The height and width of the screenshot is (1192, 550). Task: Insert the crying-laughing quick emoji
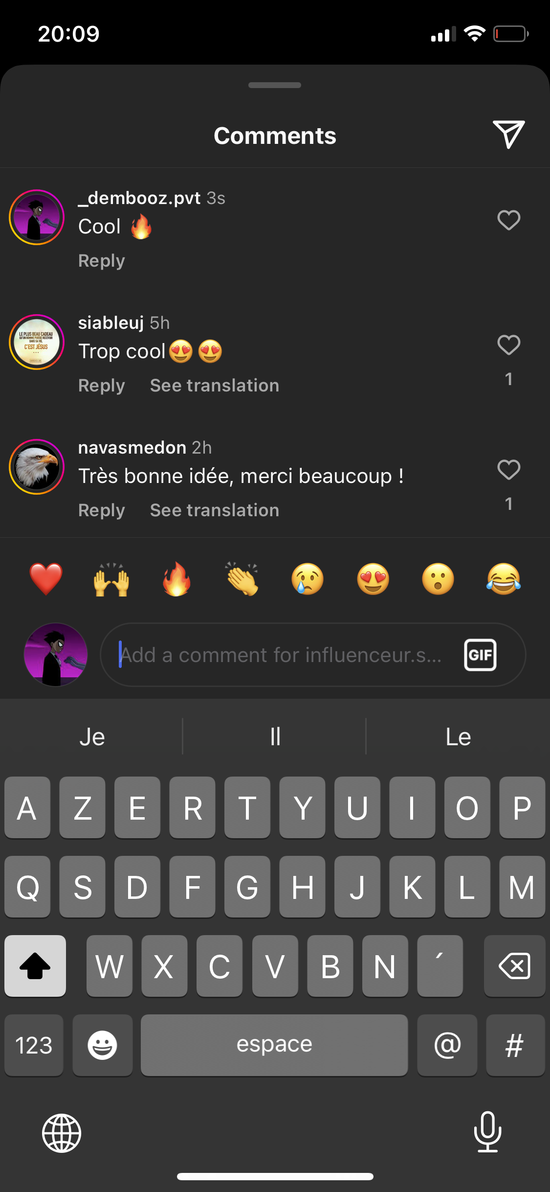(504, 579)
